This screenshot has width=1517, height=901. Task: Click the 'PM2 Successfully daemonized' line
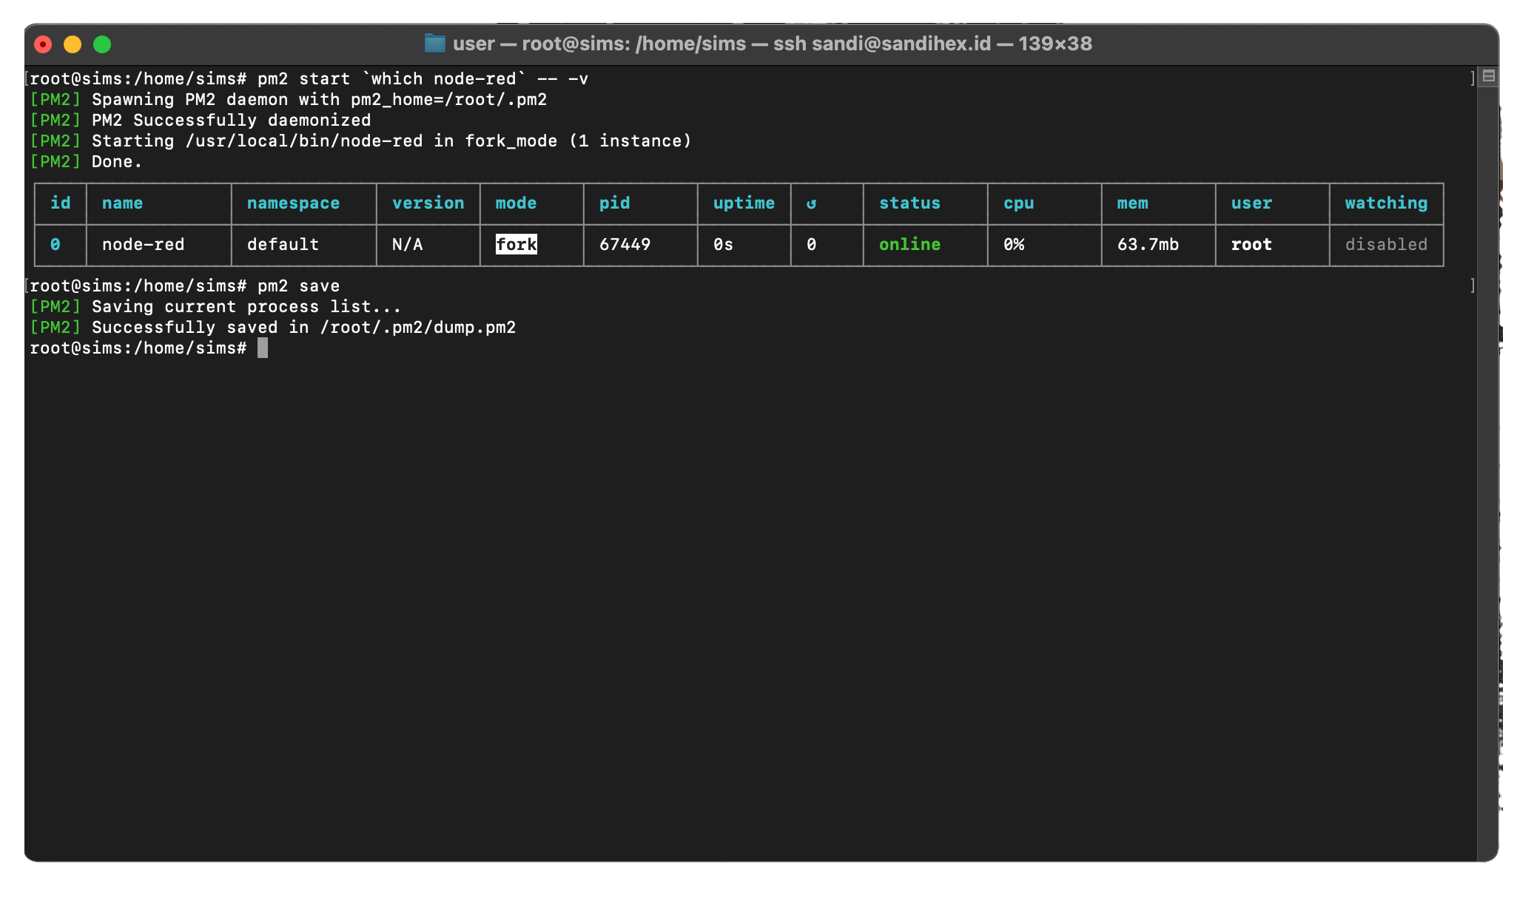tap(200, 120)
